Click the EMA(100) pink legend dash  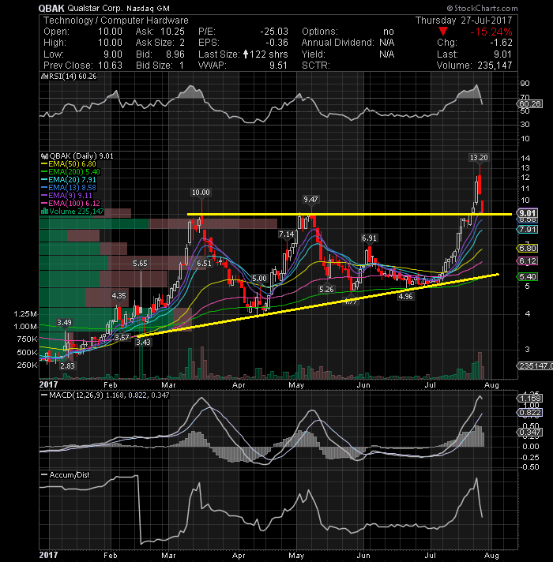pyautogui.click(x=44, y=203)
